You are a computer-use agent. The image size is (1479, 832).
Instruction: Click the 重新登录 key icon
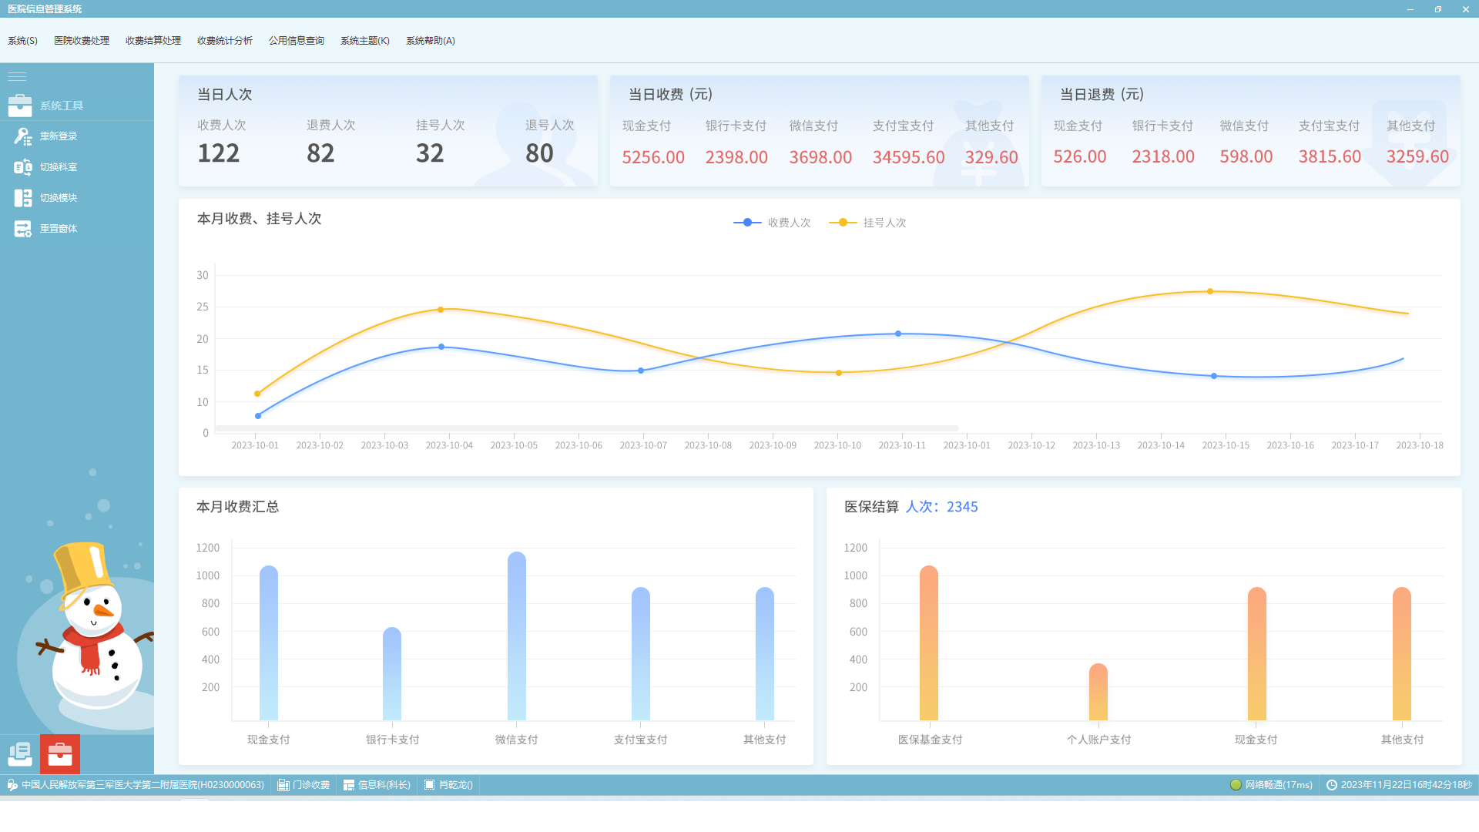coord(22,136)
